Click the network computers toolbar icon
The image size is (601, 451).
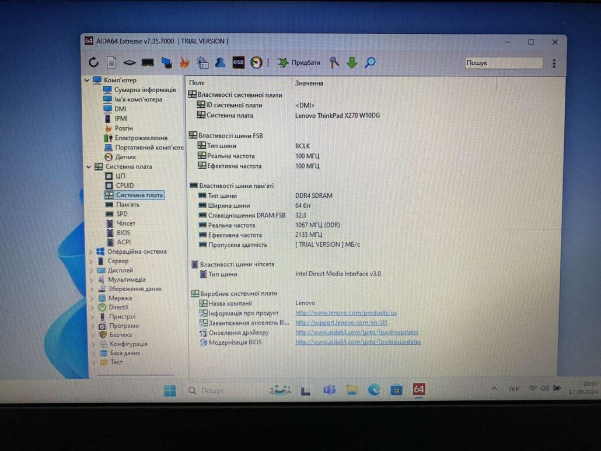coord(166,62)
